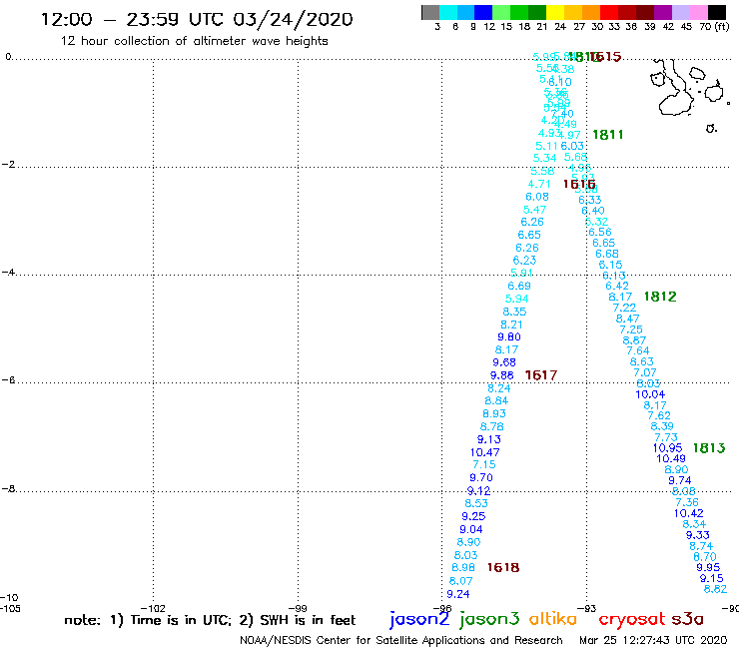The height and width of the screenshot is (649, 739).
Task: Click the latitude axis label -6
Action: [8, 379]
